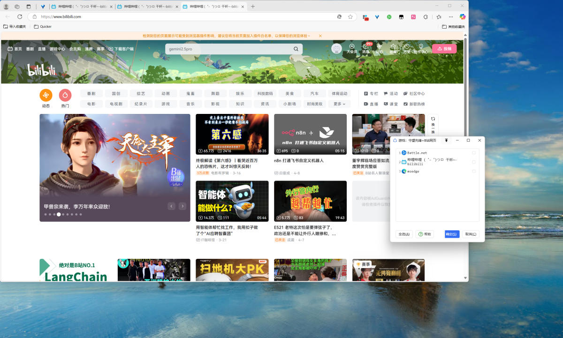563x338 pixels.
Task: Open the n8n 飞书机器人 video thumbnail
Action: point(310,134)
